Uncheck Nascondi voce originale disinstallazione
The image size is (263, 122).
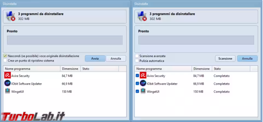[x=5, y=56]
